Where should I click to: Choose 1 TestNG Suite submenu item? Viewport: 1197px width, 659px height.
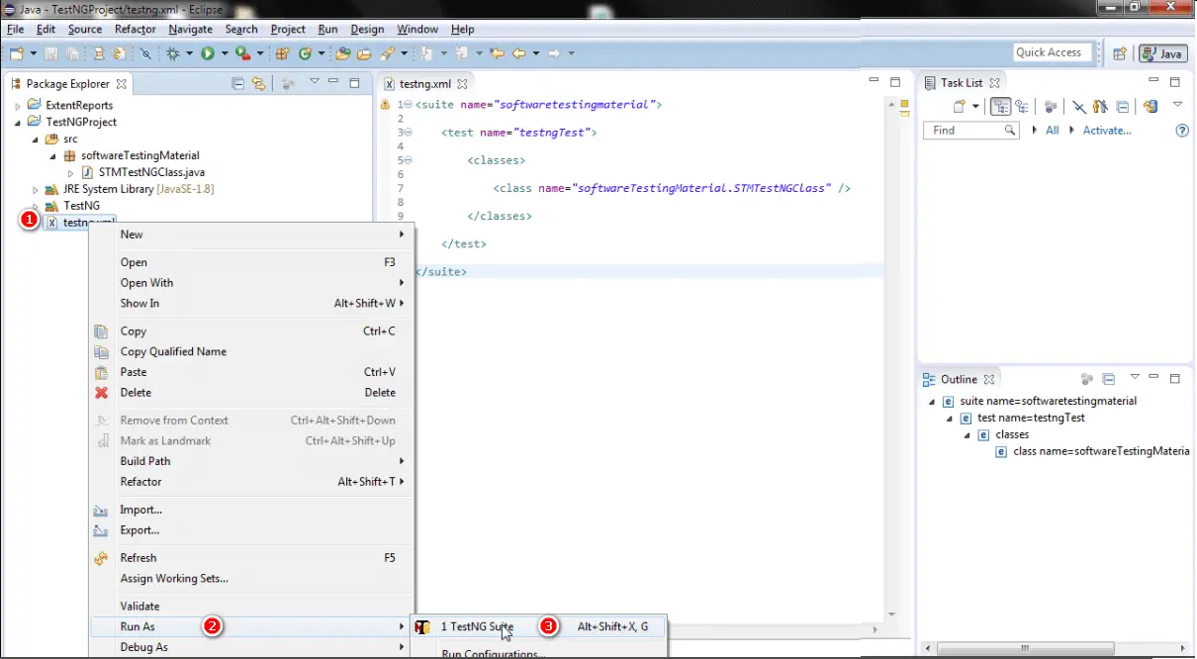(539, 626)
